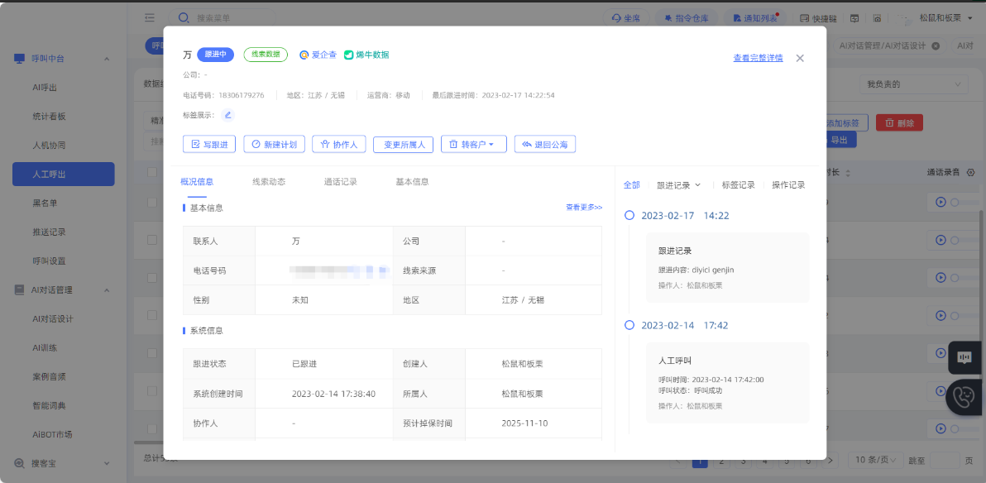Open the 我负责的 dropdown

pyautogui.click(x=914, y=84)
